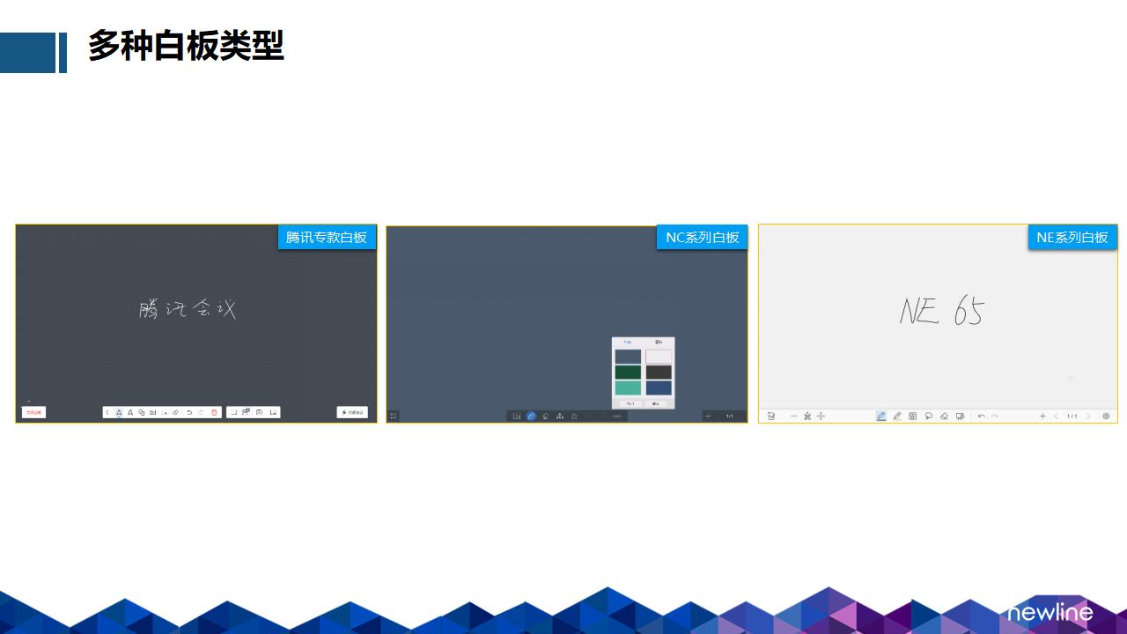Collapse Tencent toolbar with left chevron
The height and width of the screenshot is (634, 1127).
[x=107, y=412]
